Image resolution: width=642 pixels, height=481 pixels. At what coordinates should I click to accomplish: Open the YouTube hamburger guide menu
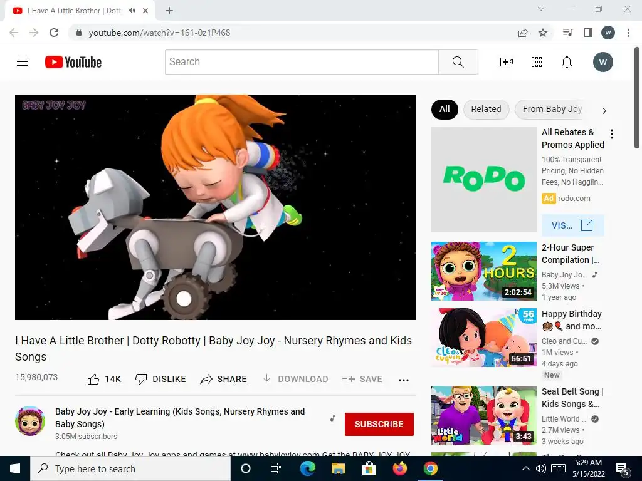(23, 62)
